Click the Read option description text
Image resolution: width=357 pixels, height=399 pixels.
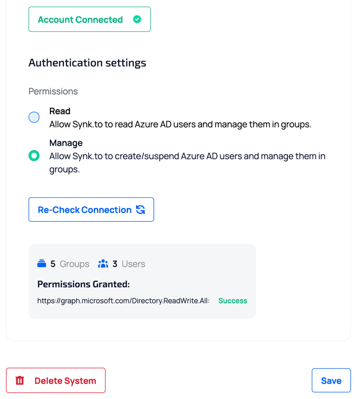(x=180, y=124)
